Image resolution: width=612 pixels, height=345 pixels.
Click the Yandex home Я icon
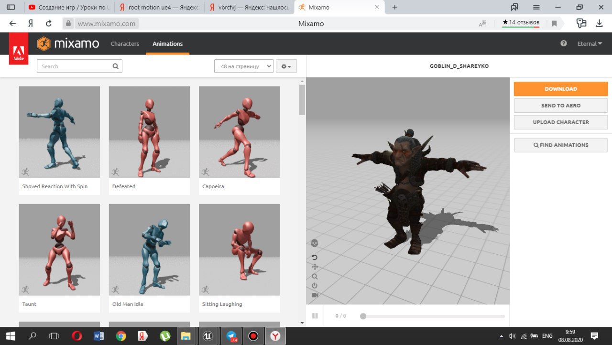coord(31,23)
